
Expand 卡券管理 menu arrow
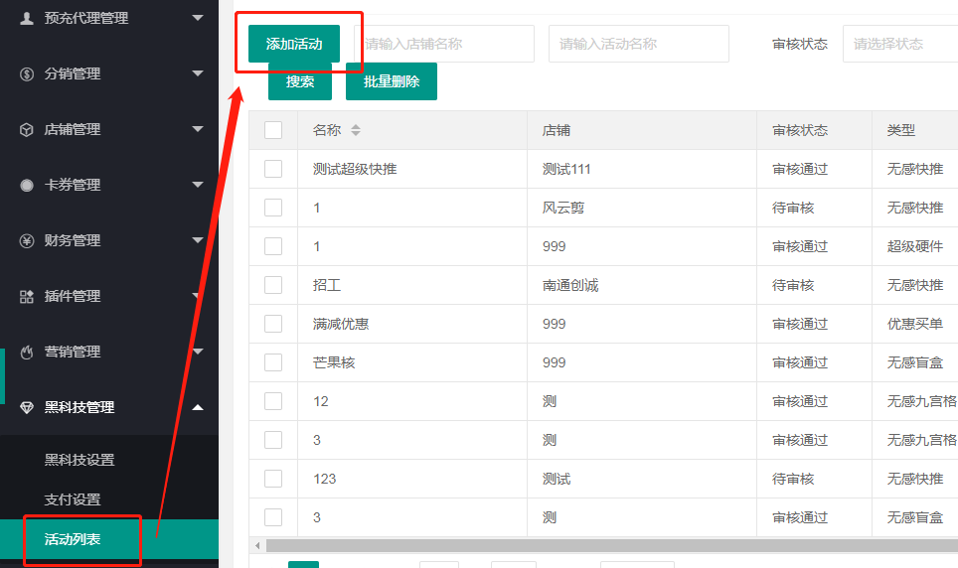198,185
